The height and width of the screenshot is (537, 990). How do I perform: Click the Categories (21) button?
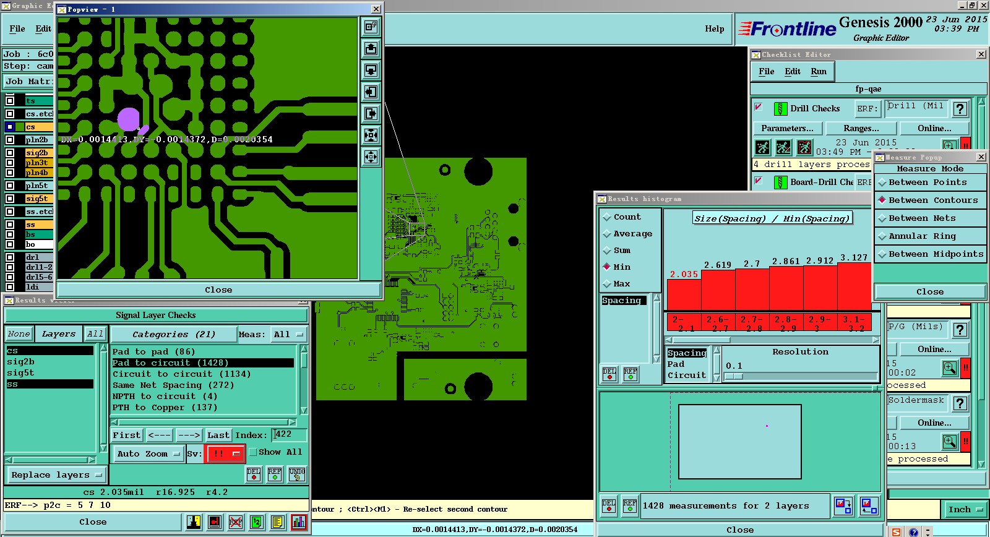pos(174,334)
